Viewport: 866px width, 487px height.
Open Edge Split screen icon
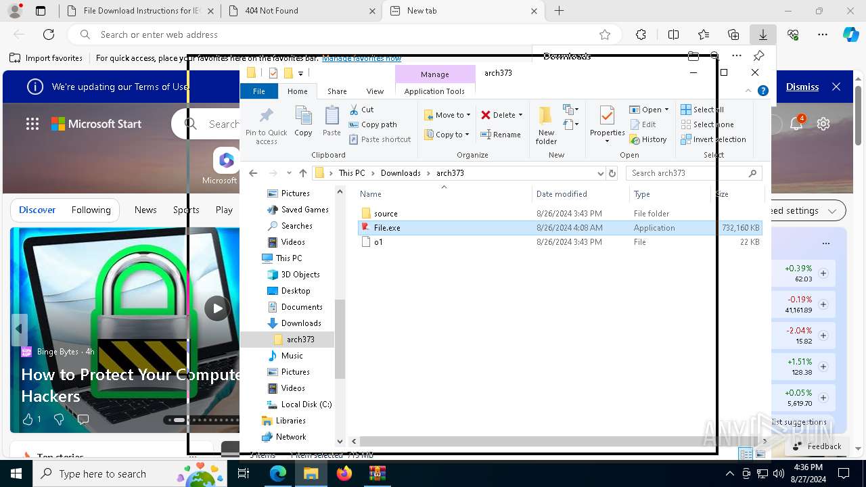673,34
